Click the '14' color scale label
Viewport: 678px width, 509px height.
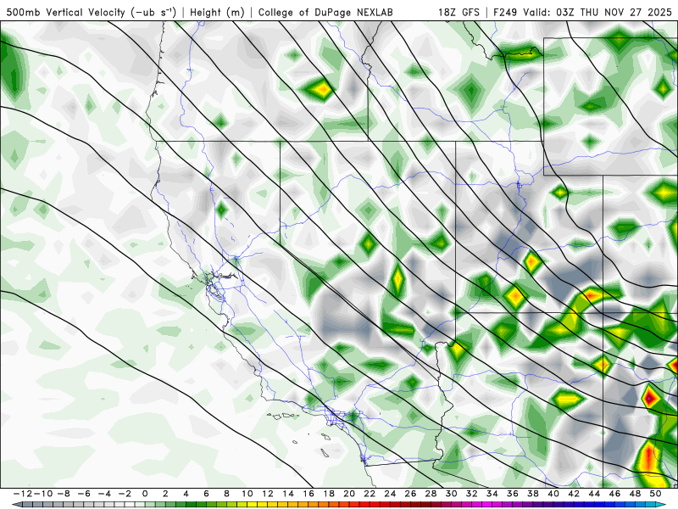click(x=288, y=494)
